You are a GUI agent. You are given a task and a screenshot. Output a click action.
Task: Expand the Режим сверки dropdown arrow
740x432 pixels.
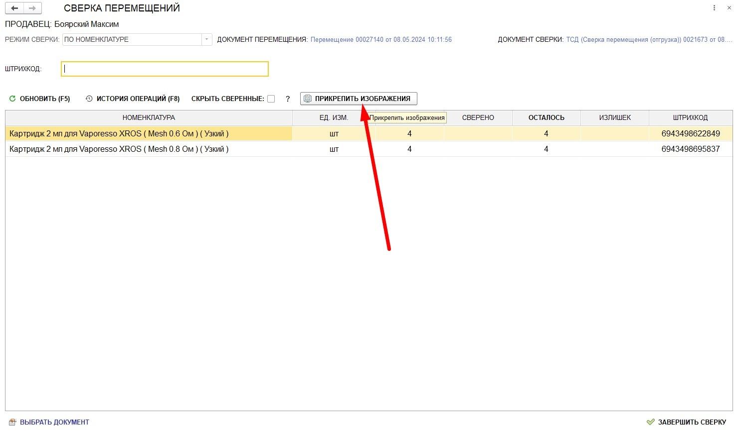tap(206, 39)
